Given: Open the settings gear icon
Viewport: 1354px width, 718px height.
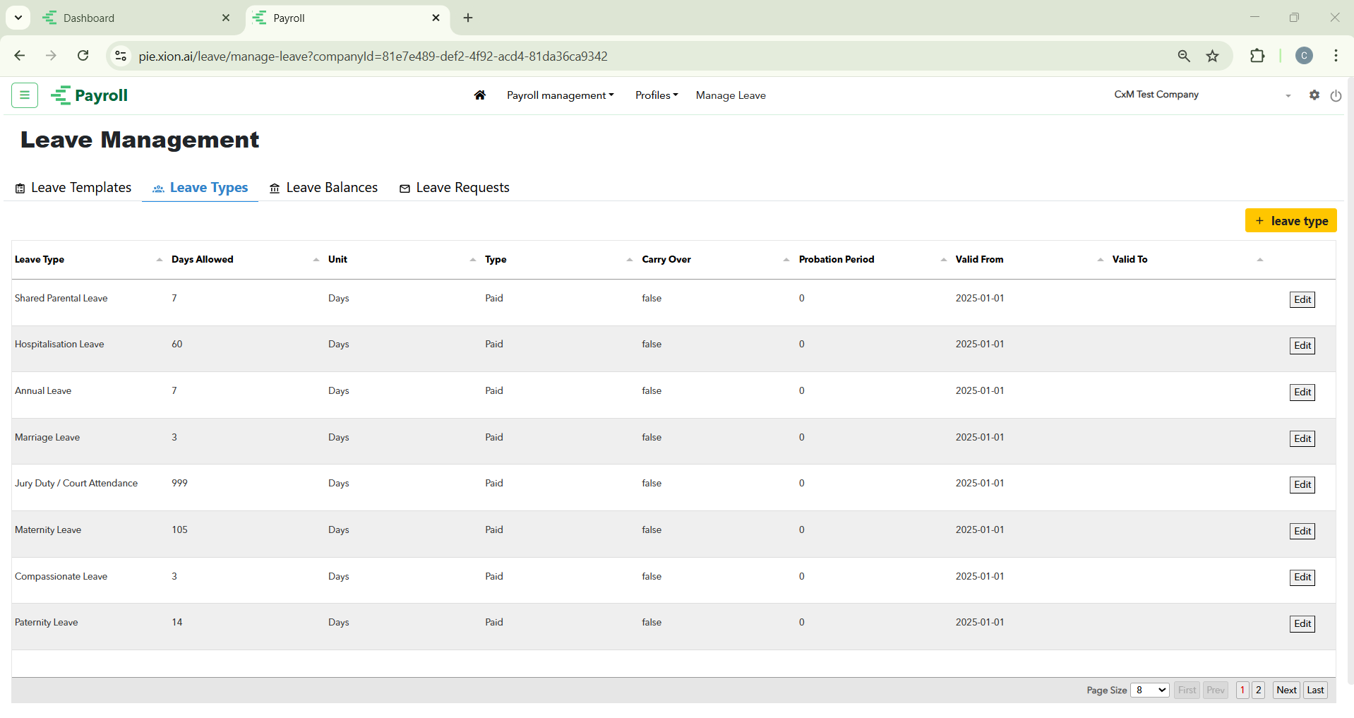Looking at the screenshot, I should [x=1314, y=95].
